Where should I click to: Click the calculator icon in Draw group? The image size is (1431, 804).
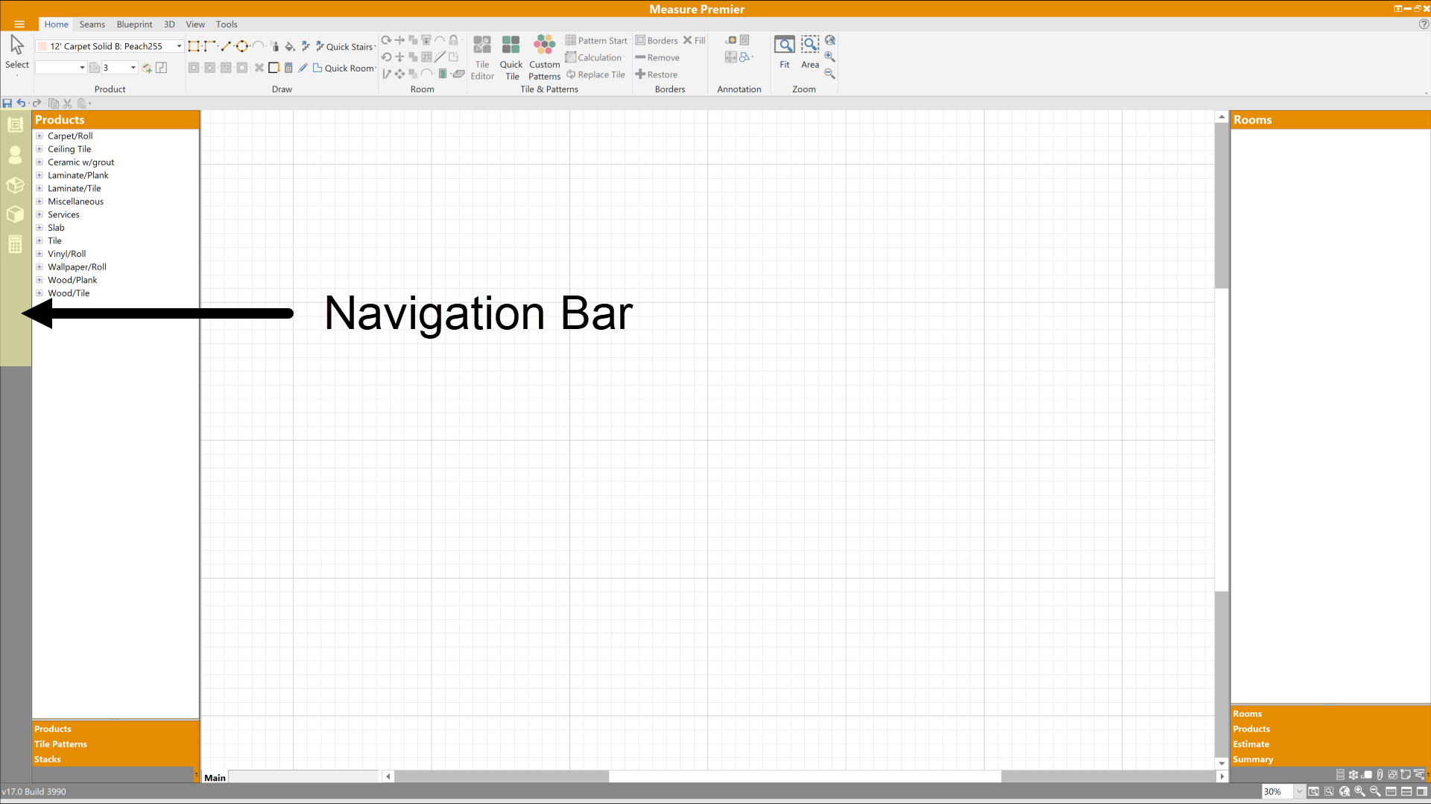[288, 68]
